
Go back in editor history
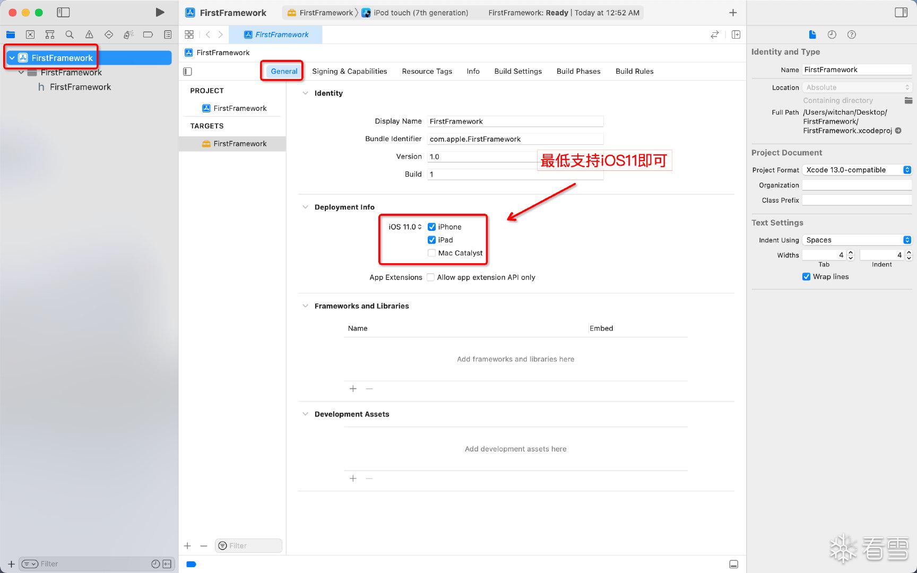coord(208,34)
